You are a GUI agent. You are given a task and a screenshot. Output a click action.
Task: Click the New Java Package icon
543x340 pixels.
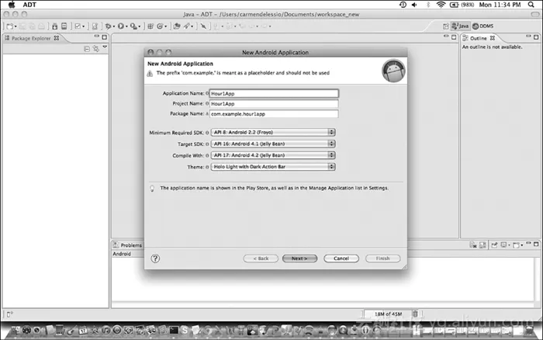pos(150,26)
